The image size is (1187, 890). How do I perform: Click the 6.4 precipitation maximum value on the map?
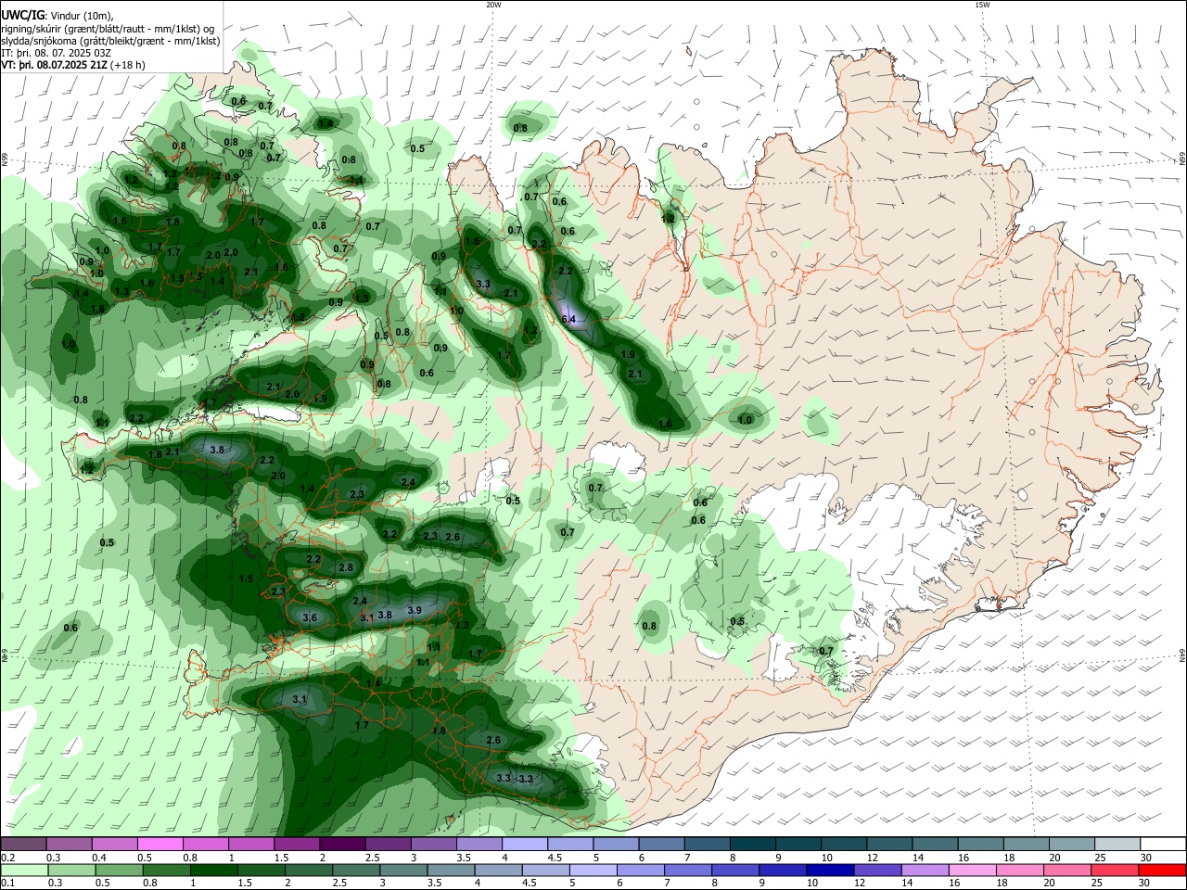click(x=569, y=319)
